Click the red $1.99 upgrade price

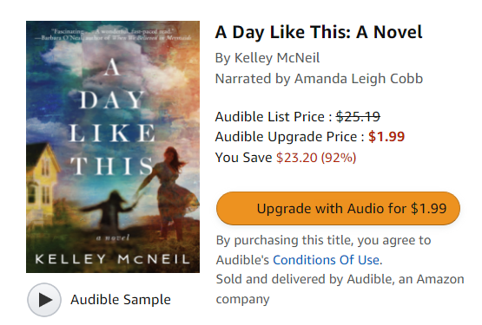pos(386,137)
